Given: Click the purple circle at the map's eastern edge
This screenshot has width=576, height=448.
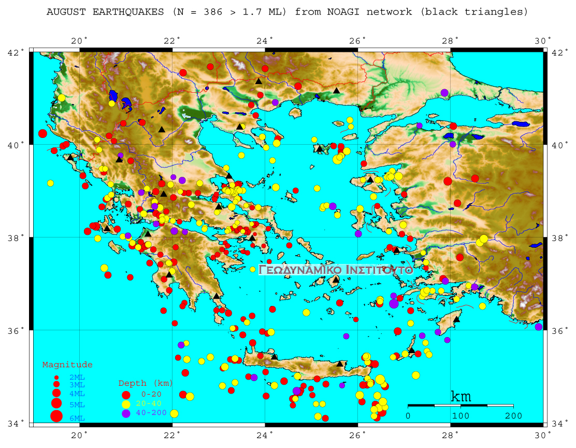Looking at the screenshot, I should [x=539, y=327].
